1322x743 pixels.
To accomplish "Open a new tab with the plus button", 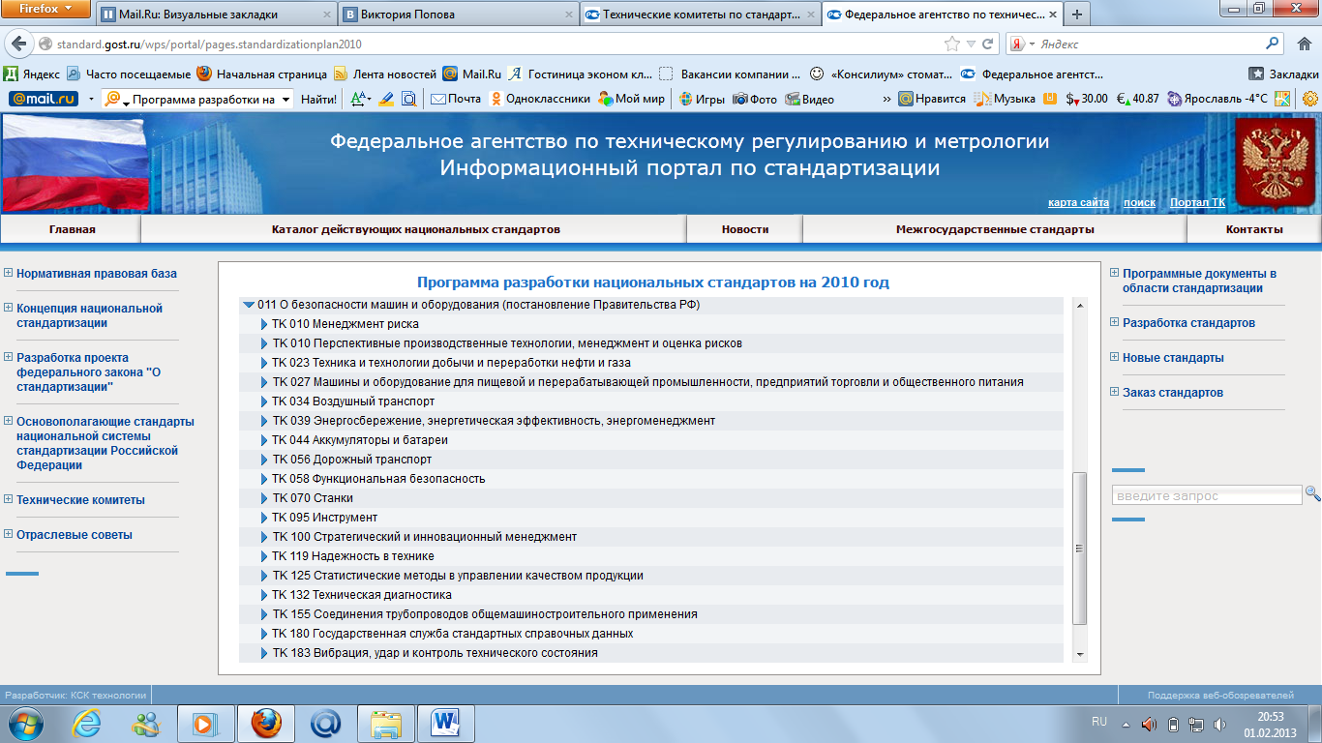I will coord(1076,15).
